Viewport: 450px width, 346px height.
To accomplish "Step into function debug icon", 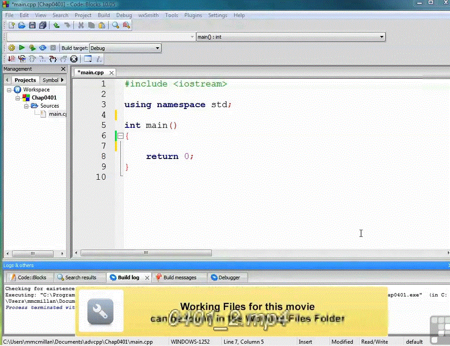I will click(53, 59).
